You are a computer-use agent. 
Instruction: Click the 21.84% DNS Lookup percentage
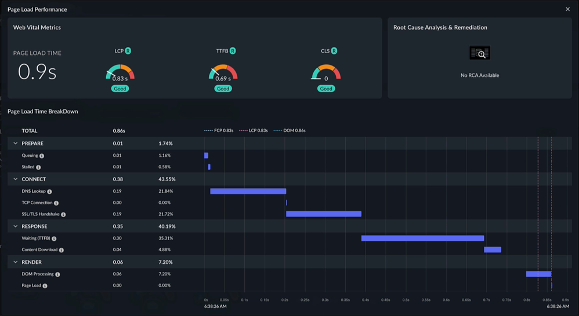(x=166, y=191)
